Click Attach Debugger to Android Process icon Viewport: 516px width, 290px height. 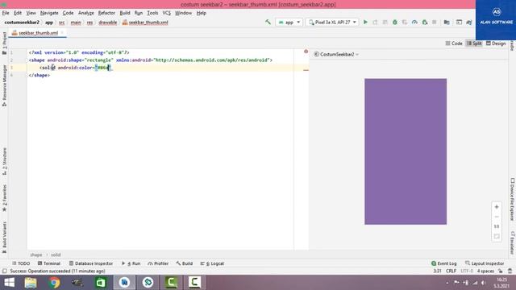pyautogui.click(x=425, y=22)
